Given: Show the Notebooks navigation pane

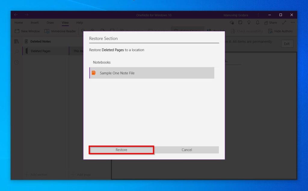Looking at the screenshot, I should [x=16, y=41].
